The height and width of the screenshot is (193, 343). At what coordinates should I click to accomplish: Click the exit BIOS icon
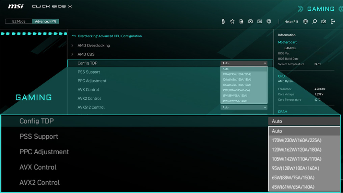[333, 22]
